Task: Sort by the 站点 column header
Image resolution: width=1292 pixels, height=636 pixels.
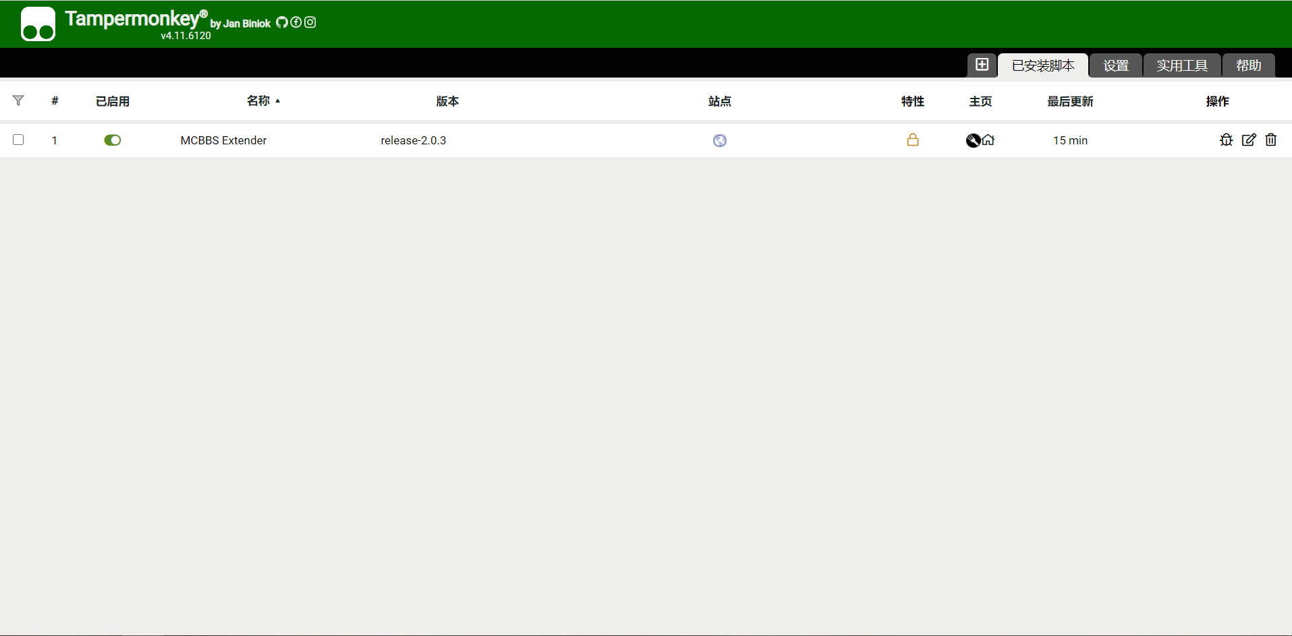Action: [x=720, y=101]
